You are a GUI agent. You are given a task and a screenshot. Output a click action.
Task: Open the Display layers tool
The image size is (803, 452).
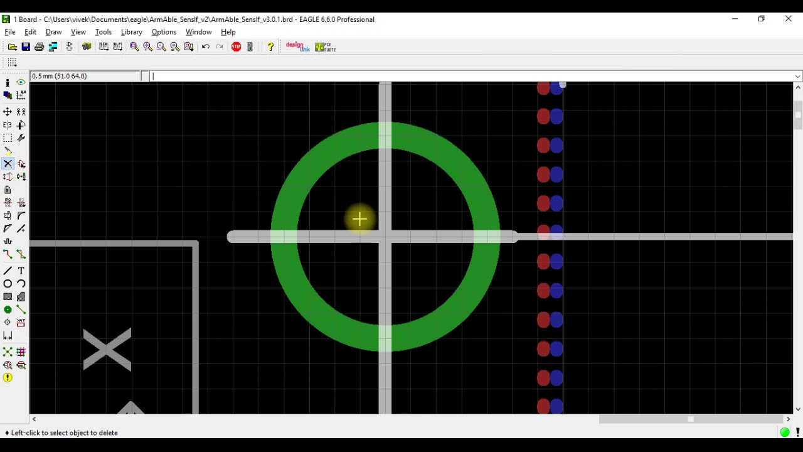click(x=8, y=95)
